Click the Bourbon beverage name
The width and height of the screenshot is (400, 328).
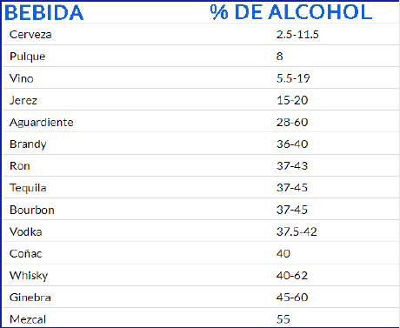[32, 210]
